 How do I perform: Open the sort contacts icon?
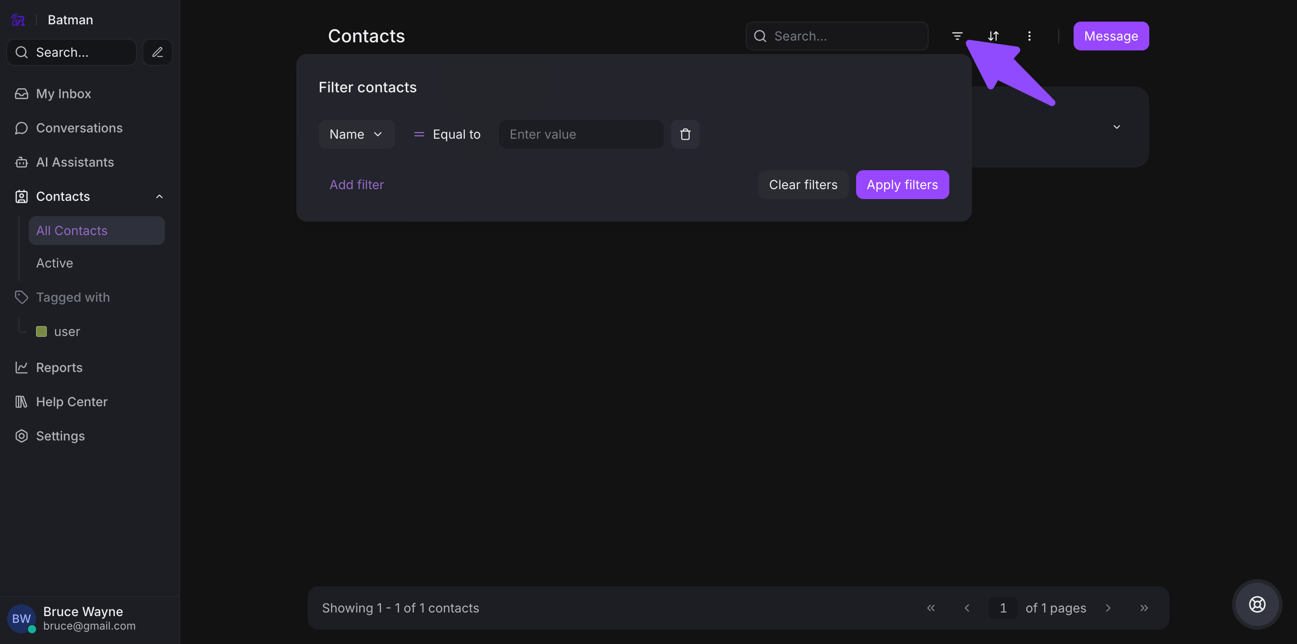993,36
